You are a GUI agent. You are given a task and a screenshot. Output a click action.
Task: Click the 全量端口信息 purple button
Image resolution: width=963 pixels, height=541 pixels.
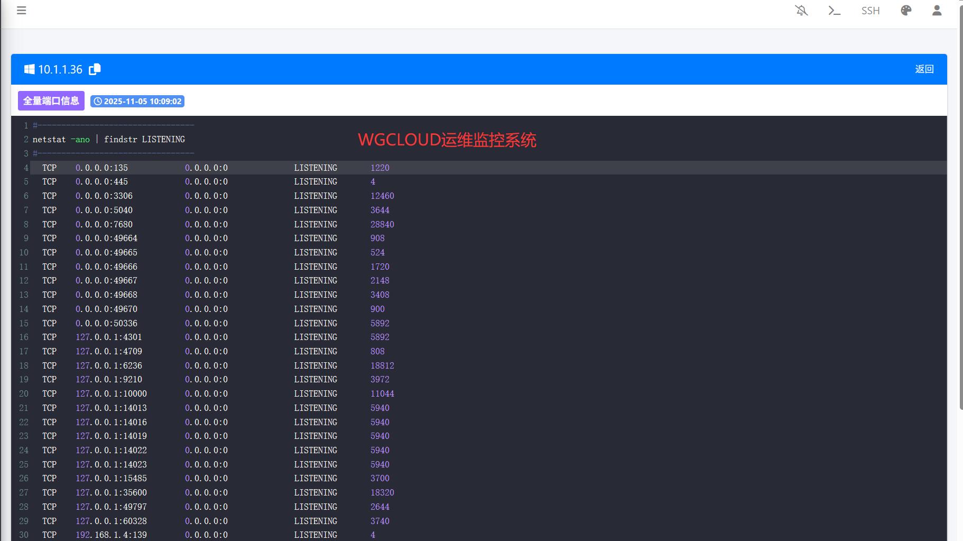tap(51, 101)
